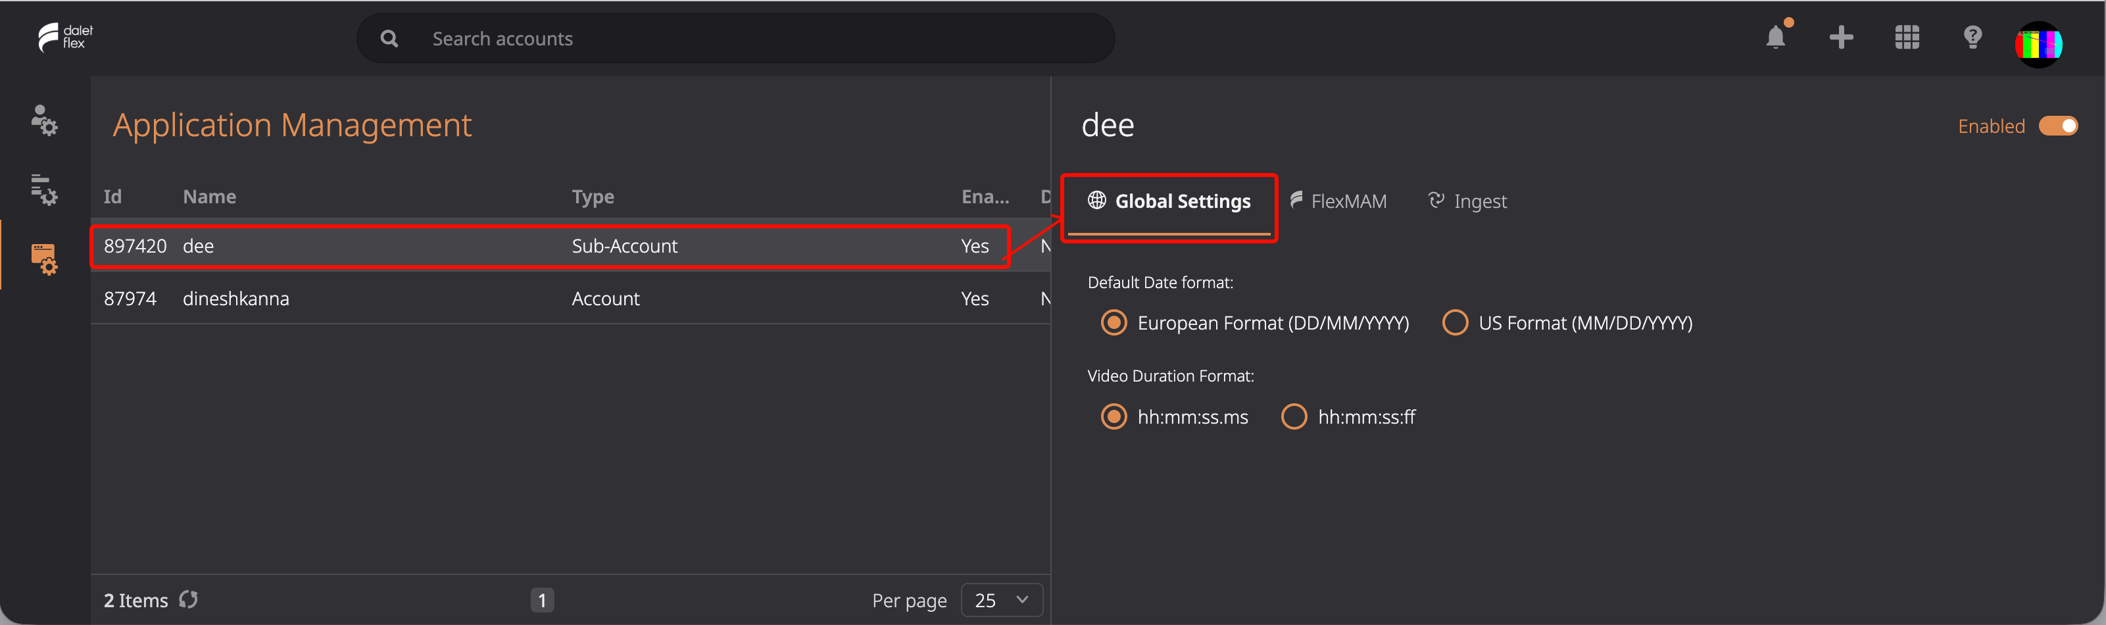Go to page 1

(x=542, y=601)
